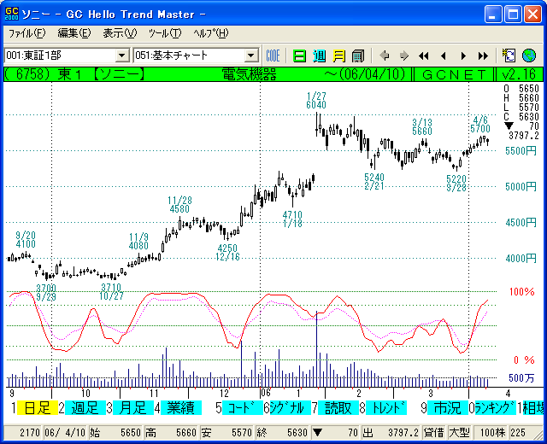Click the 11/28 4580 price label
This screenshot has height=444, width=547.
click(179, 205)
